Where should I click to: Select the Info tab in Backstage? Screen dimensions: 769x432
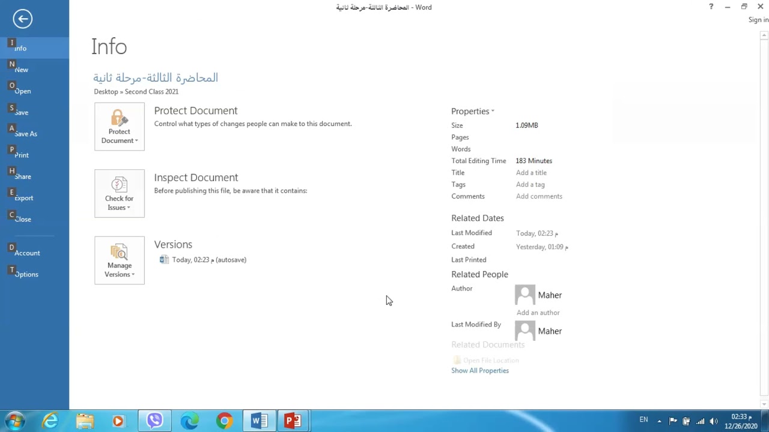(x=34, y=48)
